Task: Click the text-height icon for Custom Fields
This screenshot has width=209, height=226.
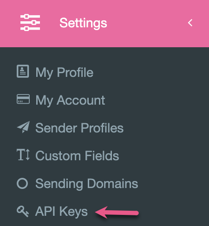Action: coord(23,155)
